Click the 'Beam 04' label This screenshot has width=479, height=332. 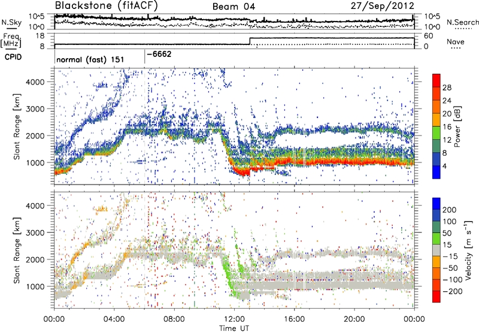(x=234, y=7)
